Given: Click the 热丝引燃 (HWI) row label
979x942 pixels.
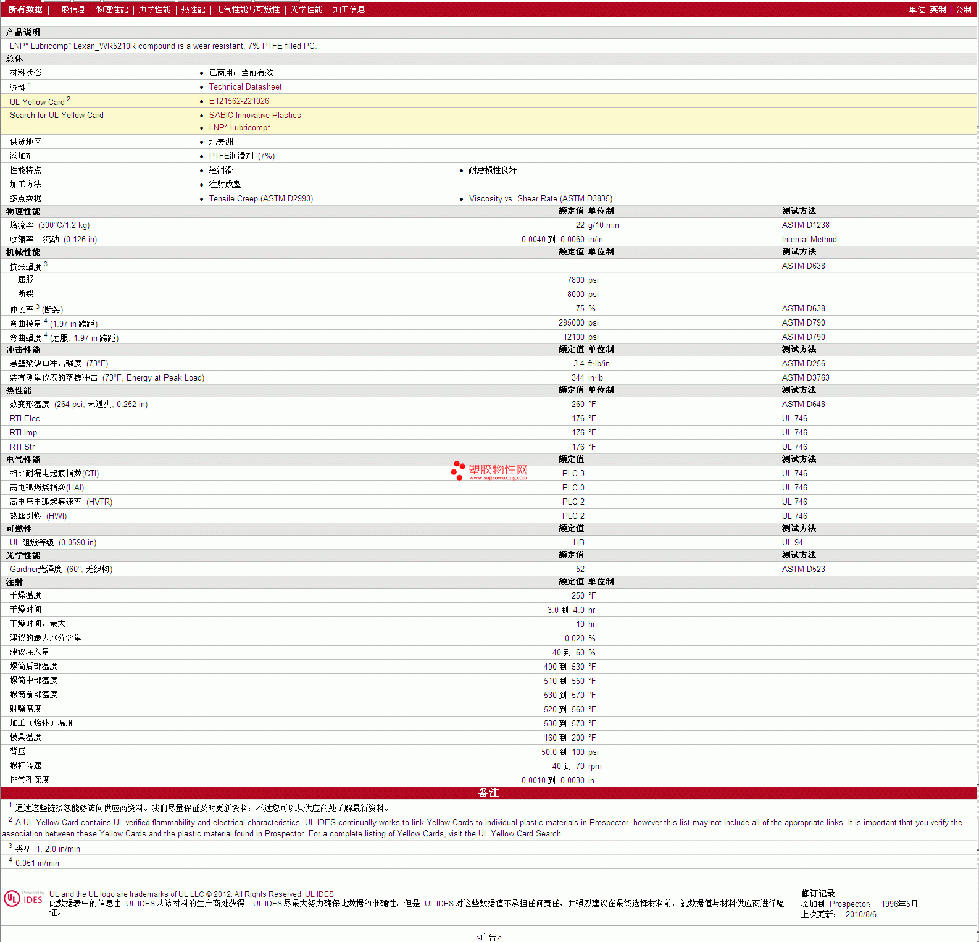Looking at the screenshot, I should (x=38, y=516).
